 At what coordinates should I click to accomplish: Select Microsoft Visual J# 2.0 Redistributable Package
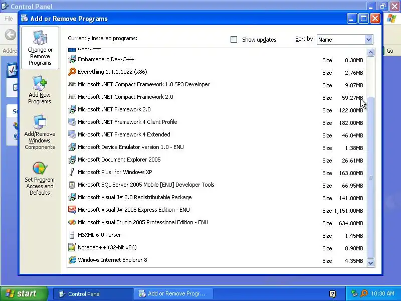point(217,198)
